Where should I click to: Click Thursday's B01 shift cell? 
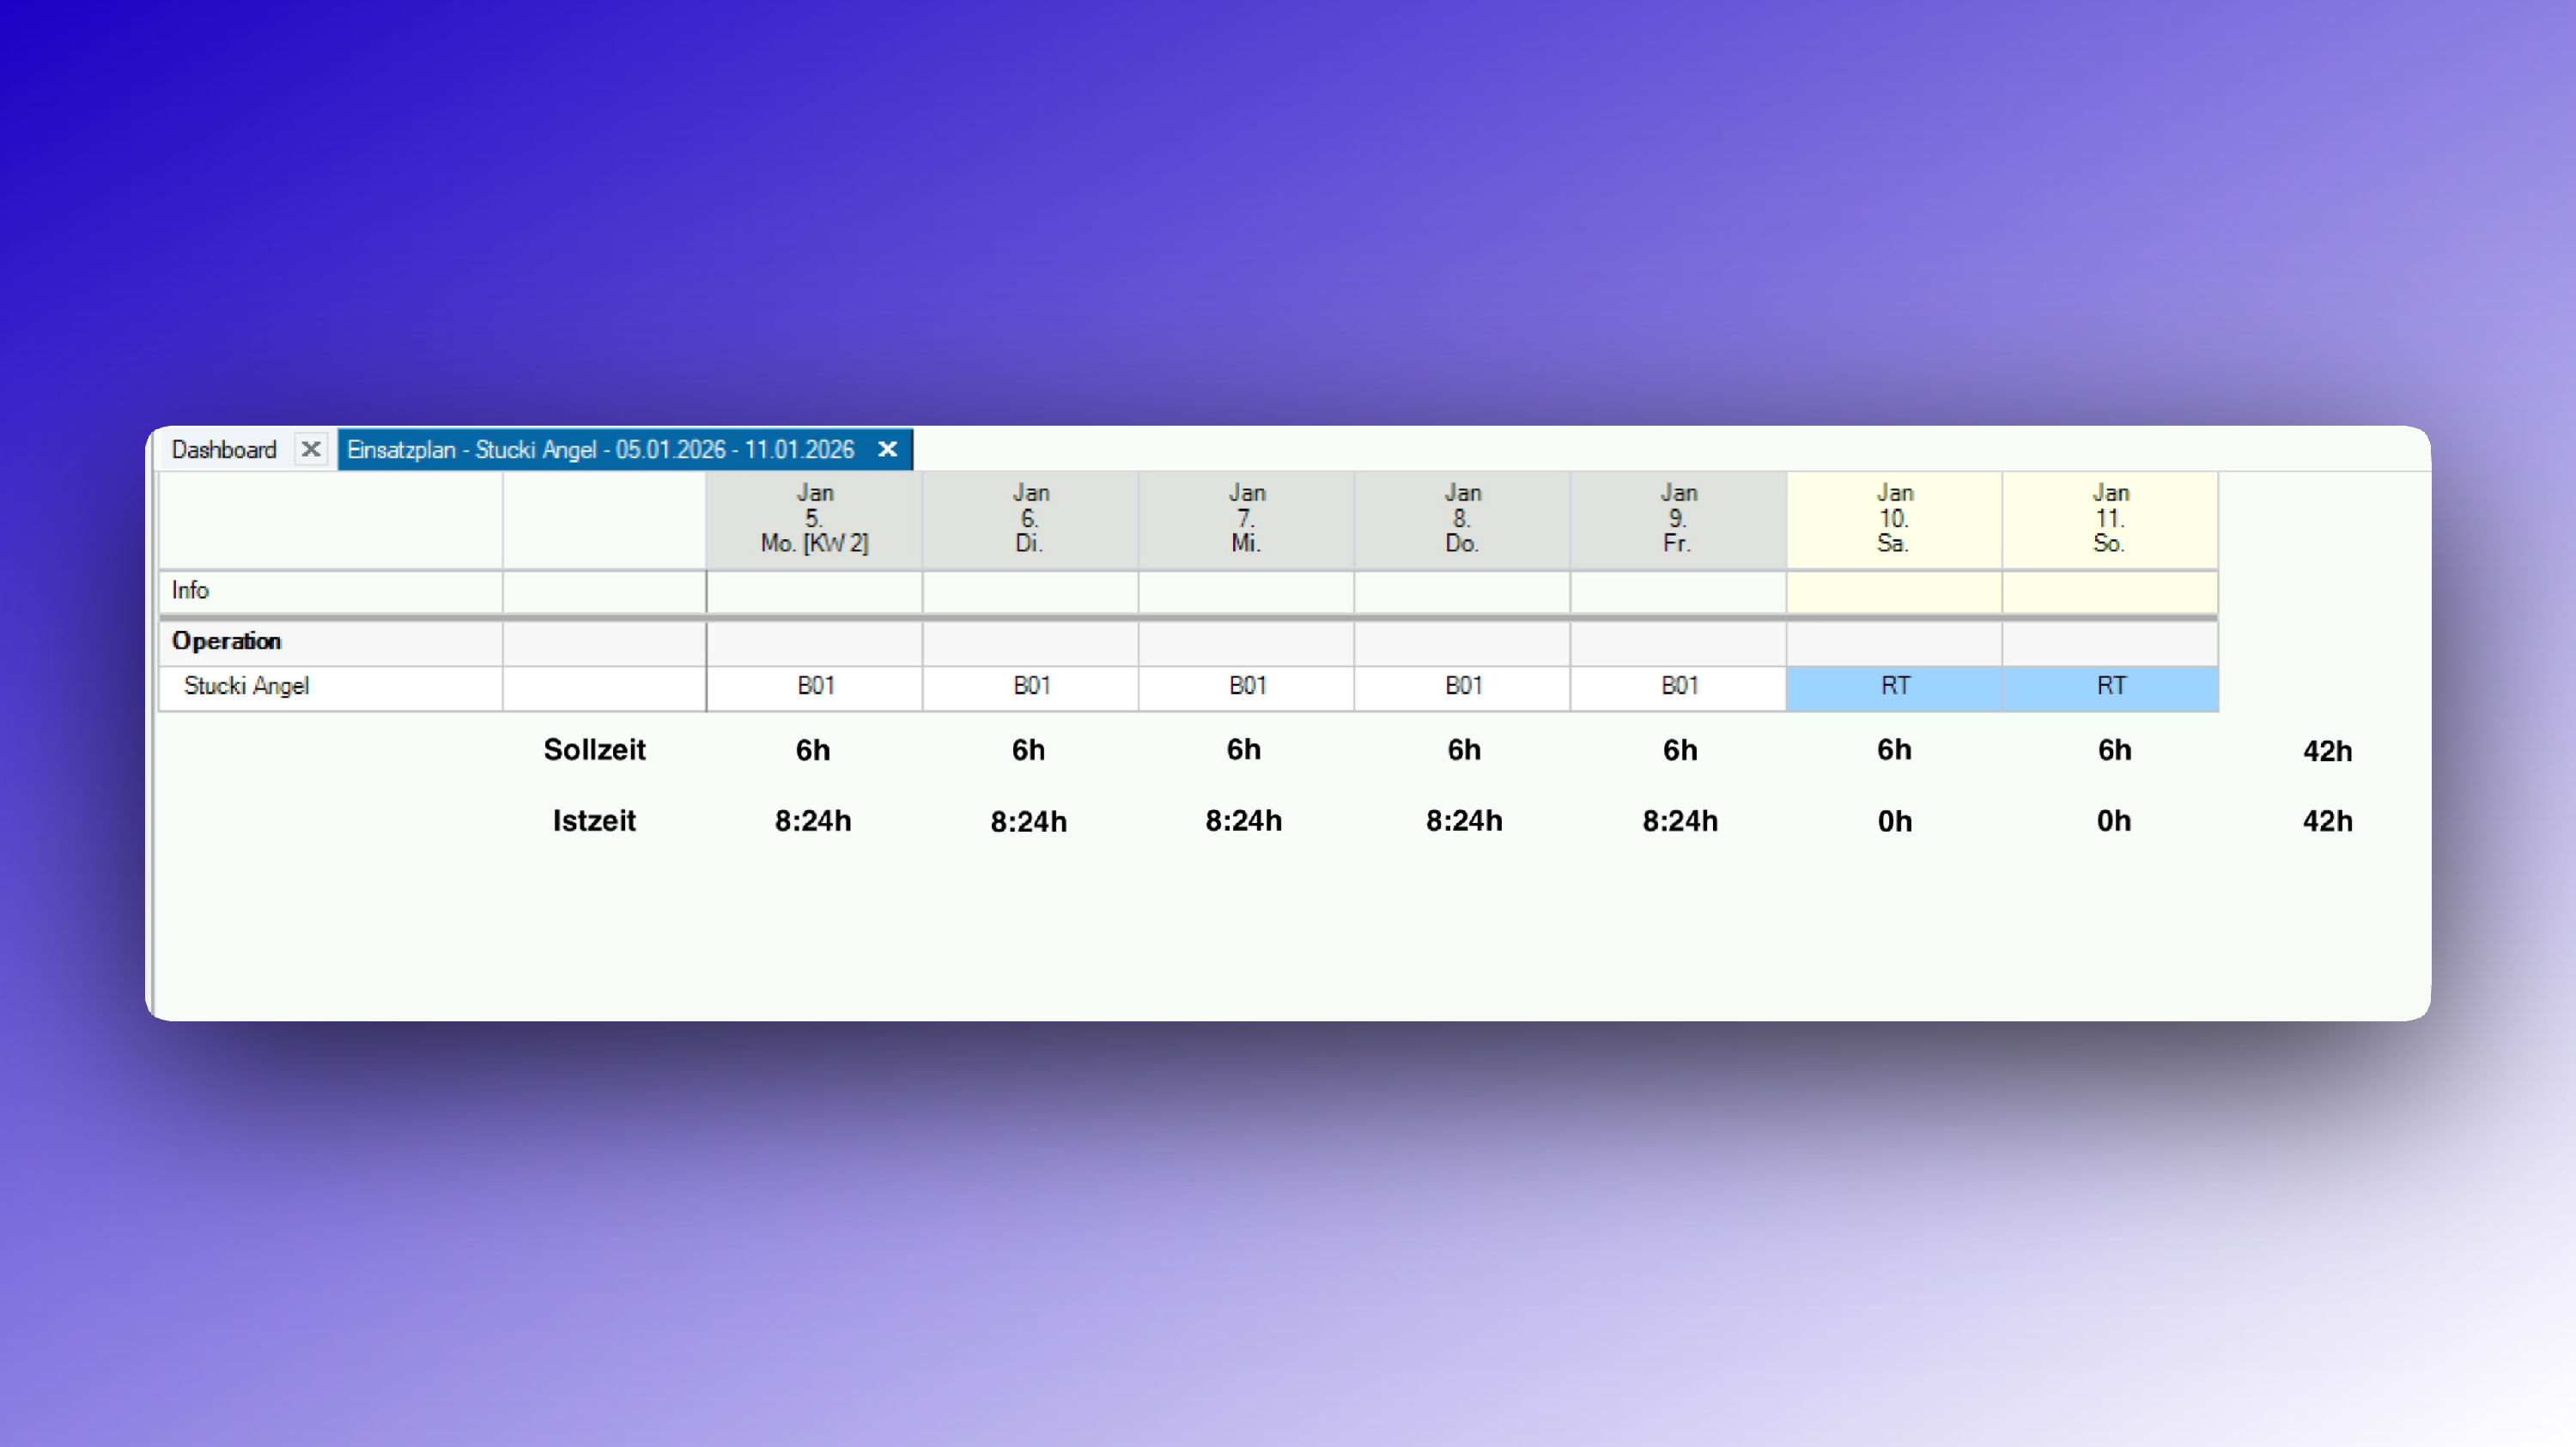point(1462,687)
